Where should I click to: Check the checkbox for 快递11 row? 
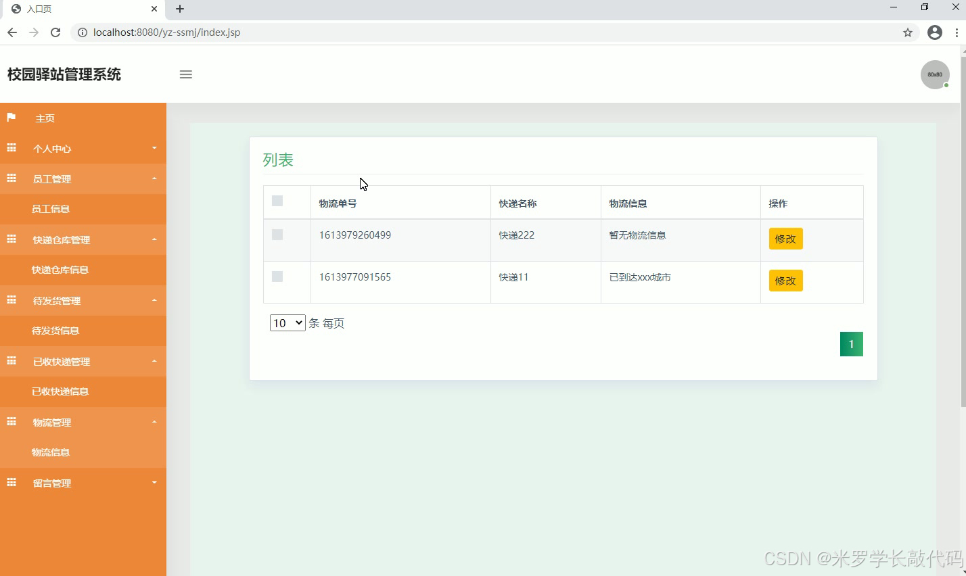coord(277,277)
